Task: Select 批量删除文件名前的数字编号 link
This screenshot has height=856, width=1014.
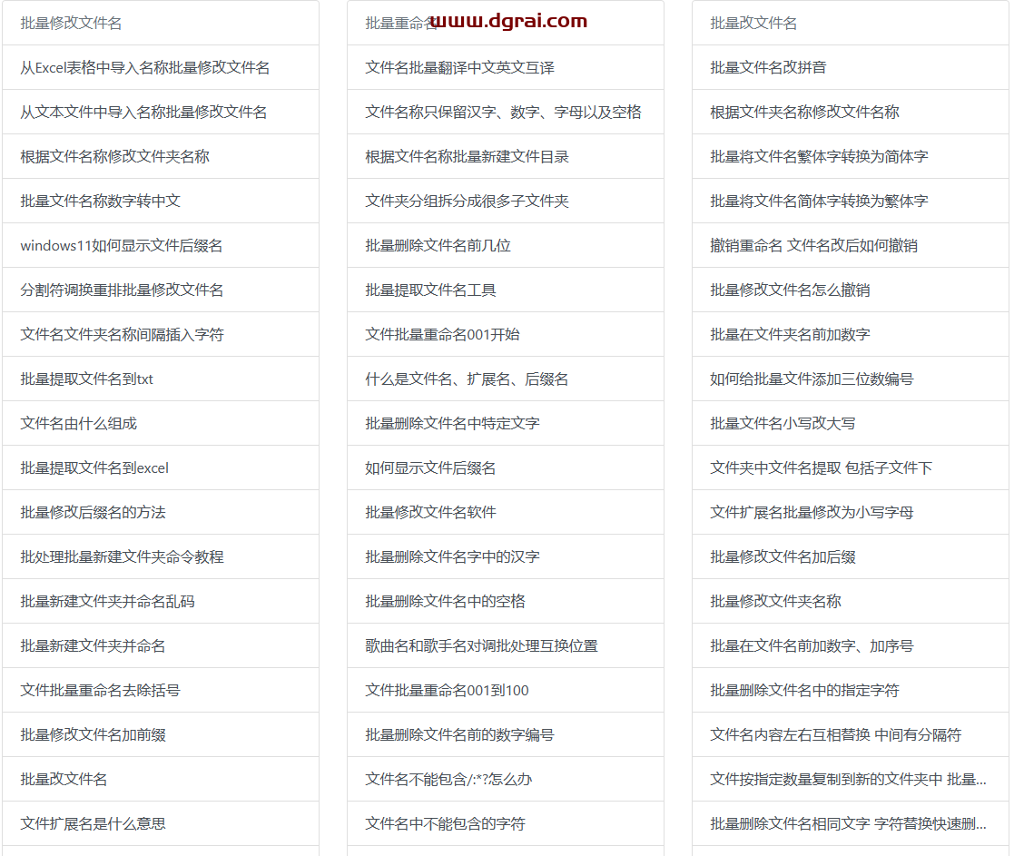Action: tap(459, 734)
